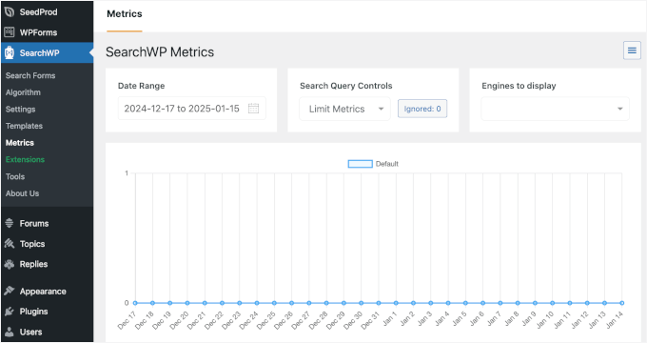Screen dimensions: 647x343
Task: Click the "SearchWP Metrics" page title
Action: (160, 52)
